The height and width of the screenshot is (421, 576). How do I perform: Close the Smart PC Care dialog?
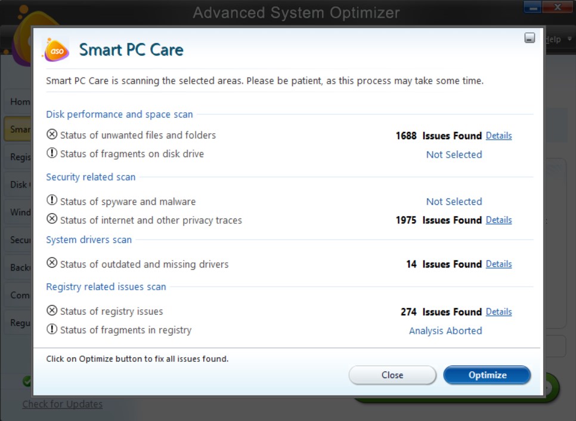pos(392,375)
